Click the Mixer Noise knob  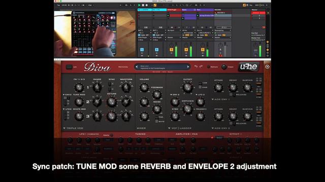(157, 109)
